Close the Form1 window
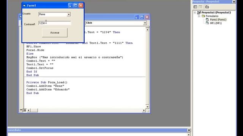This screenshot has width=243, height=136. pos(81,6)
